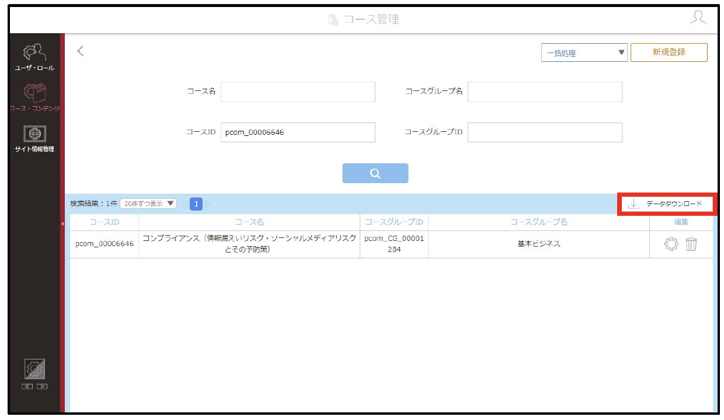
Task: Sort by the コースID column header
Action: pyautogui.click(x=104, y=222)
